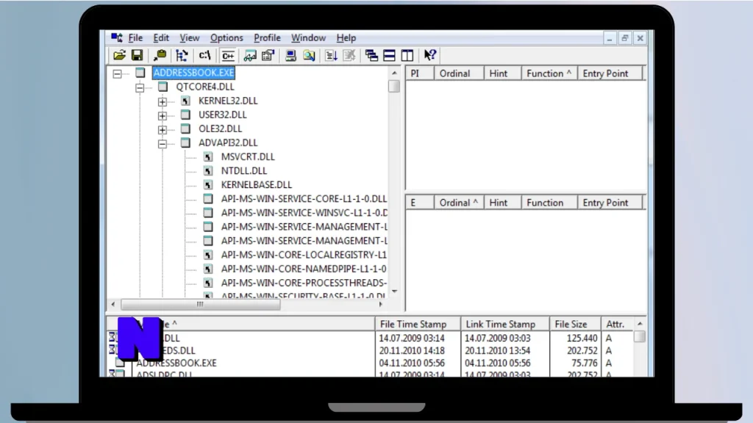Click the module icon beside KERNEL32.DLL

point(185,101)
